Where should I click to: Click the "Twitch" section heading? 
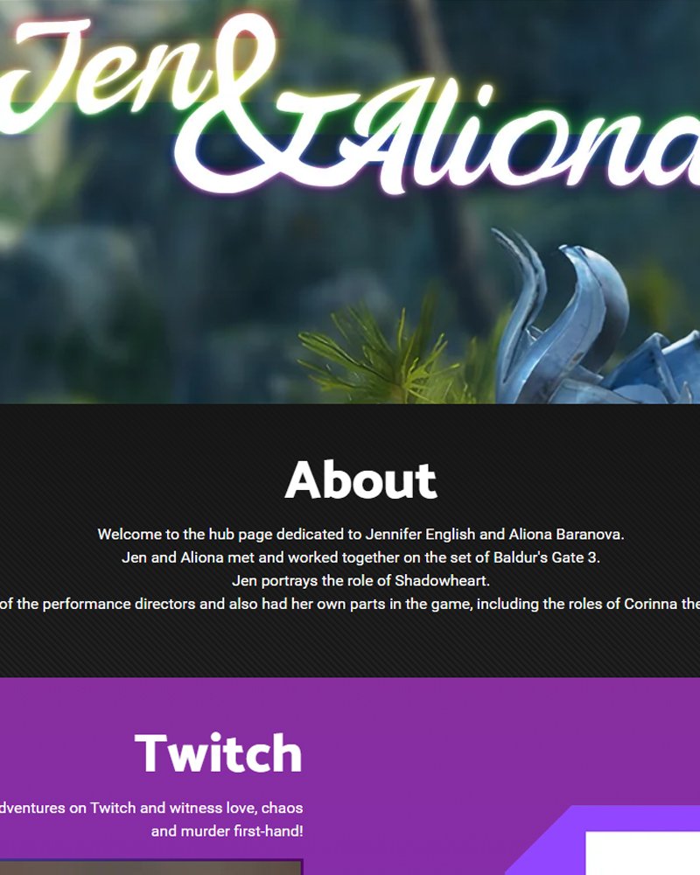218,752
